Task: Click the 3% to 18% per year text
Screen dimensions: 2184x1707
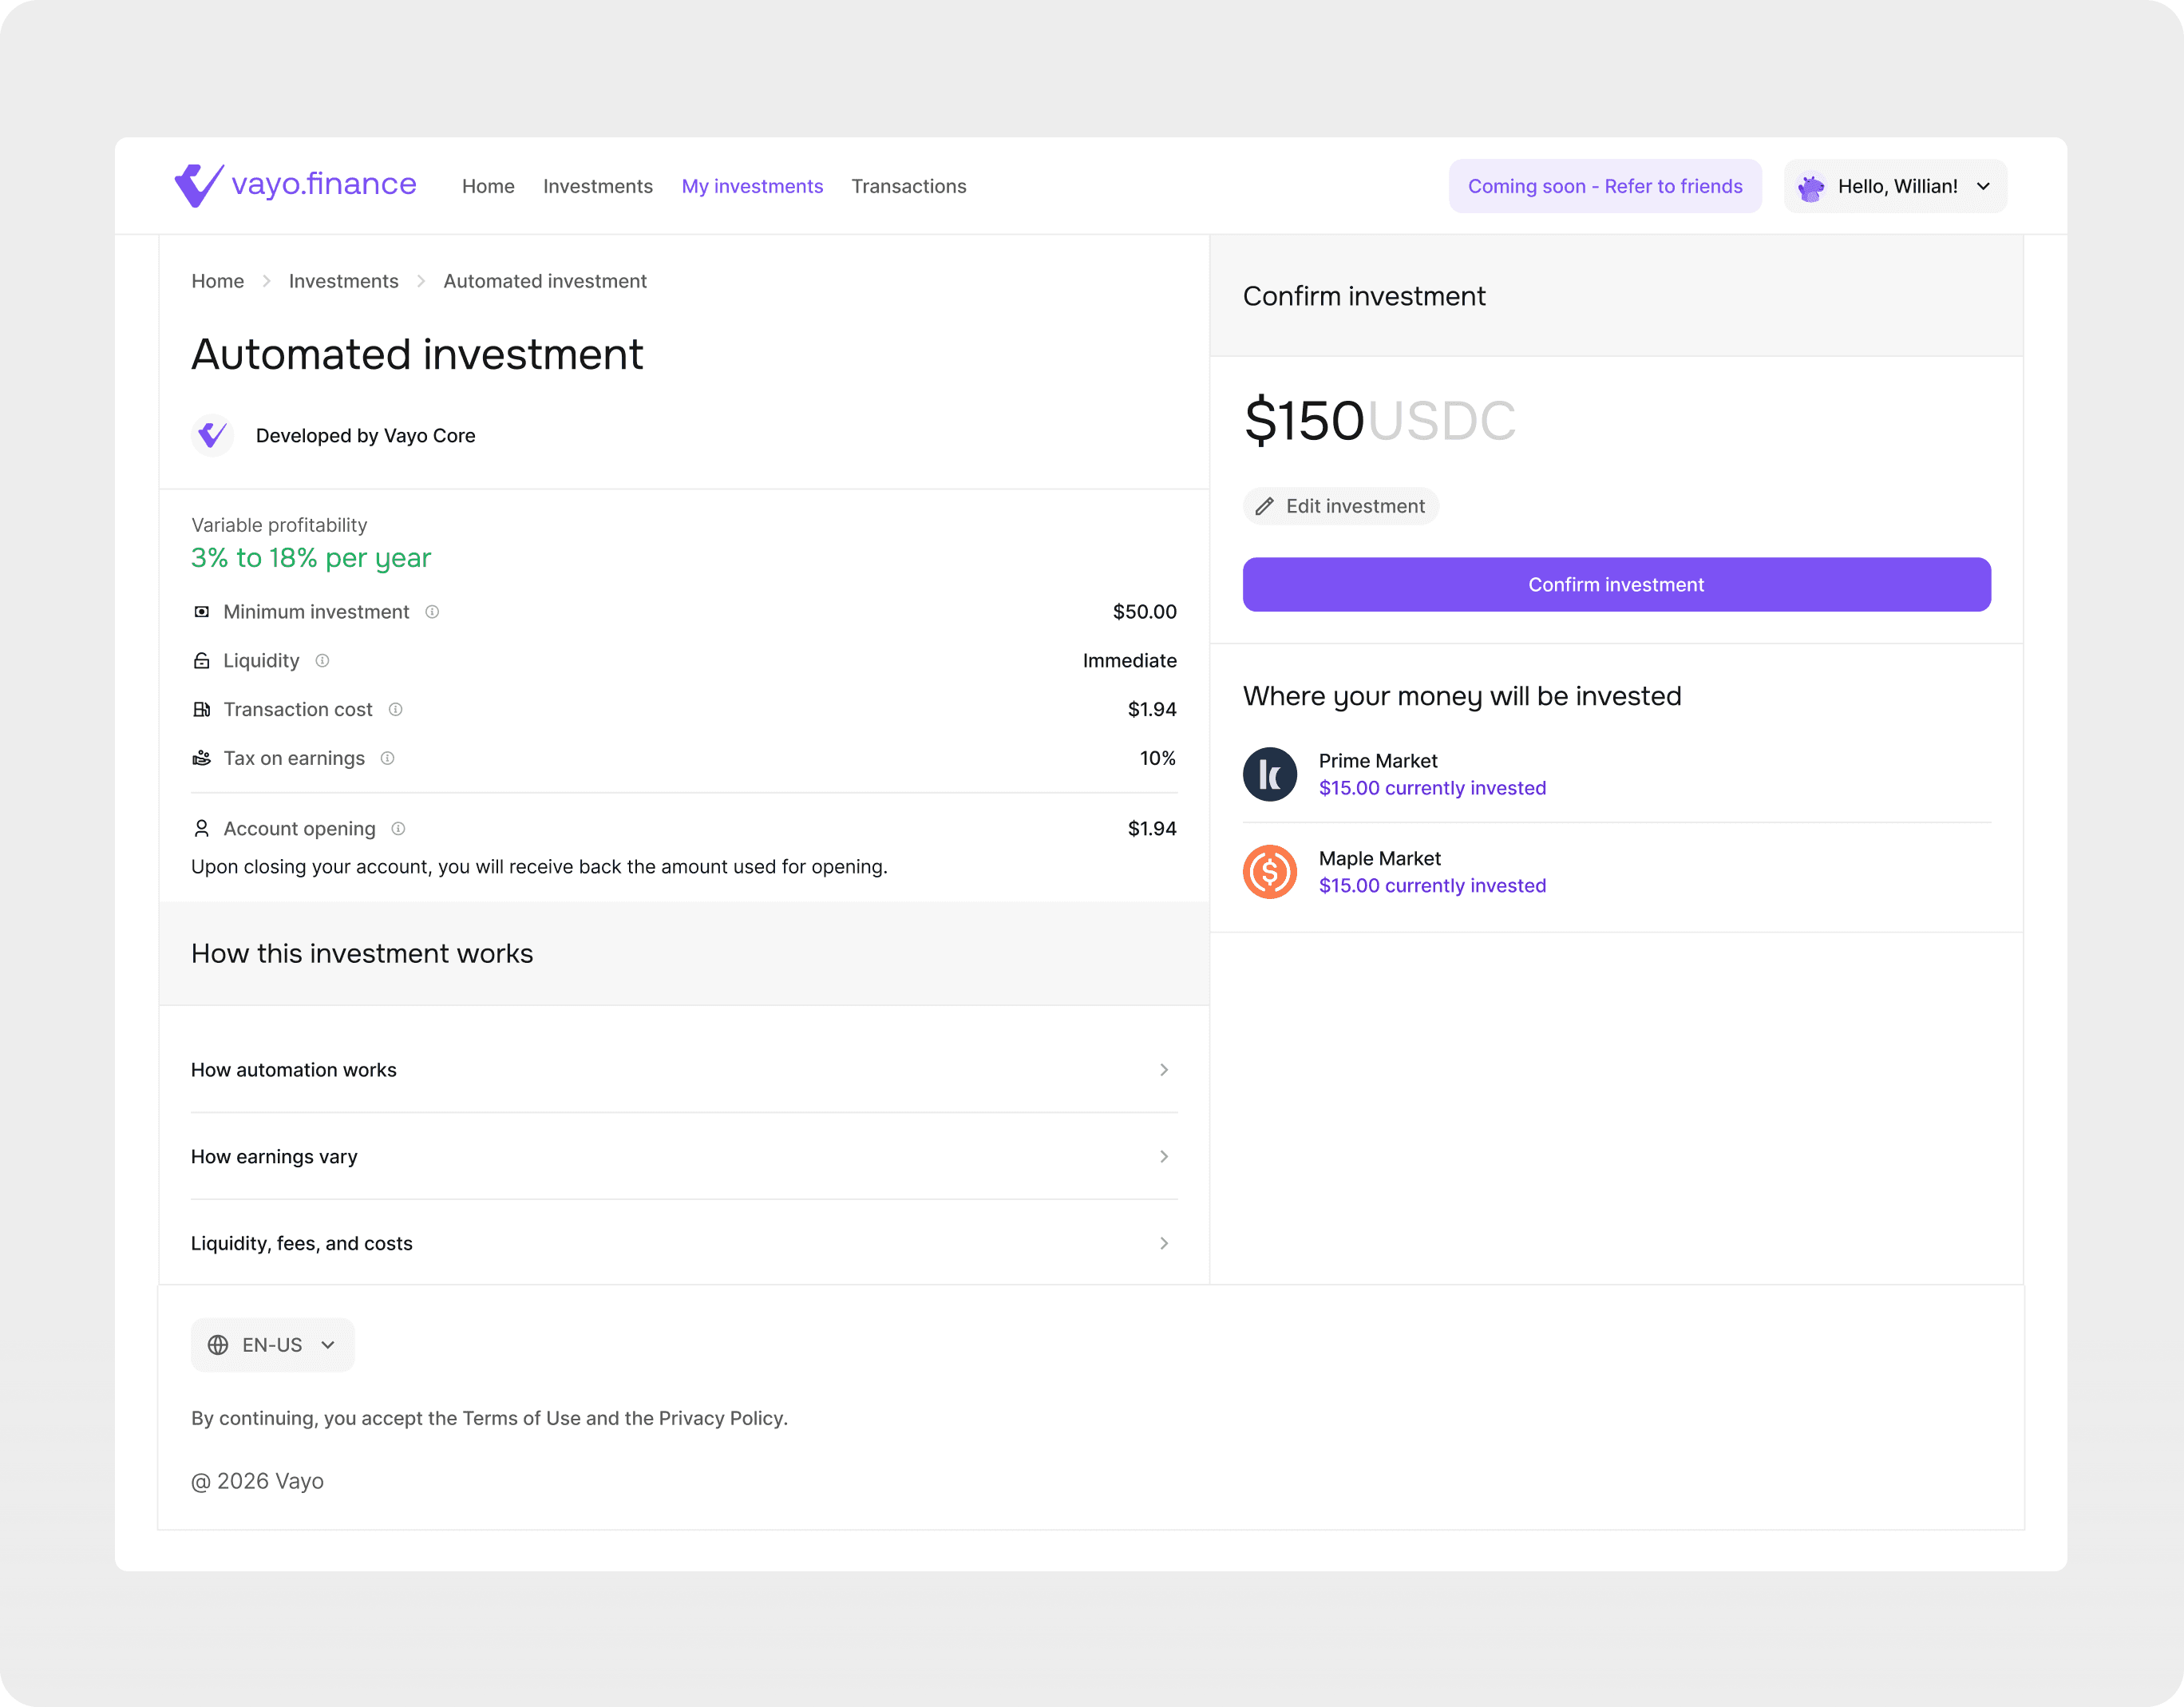Action: [x=311, y=558]
